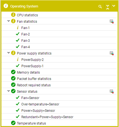The image size is (119, 127).
Task: Collapse the Power supply statistics node
Action: click(x=9, y=53)
